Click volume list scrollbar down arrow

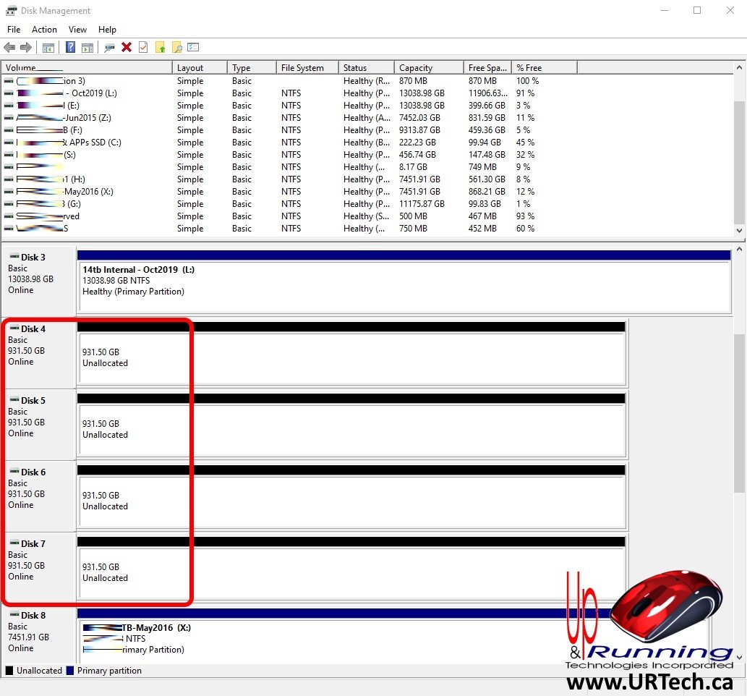point(739,230)
